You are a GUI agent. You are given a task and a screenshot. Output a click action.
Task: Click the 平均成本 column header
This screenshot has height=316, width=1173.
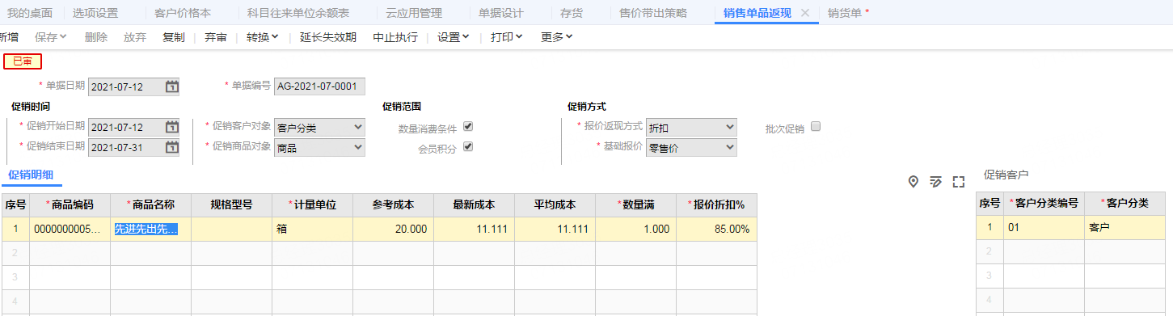pyautogui.click(x=555, y=204)
